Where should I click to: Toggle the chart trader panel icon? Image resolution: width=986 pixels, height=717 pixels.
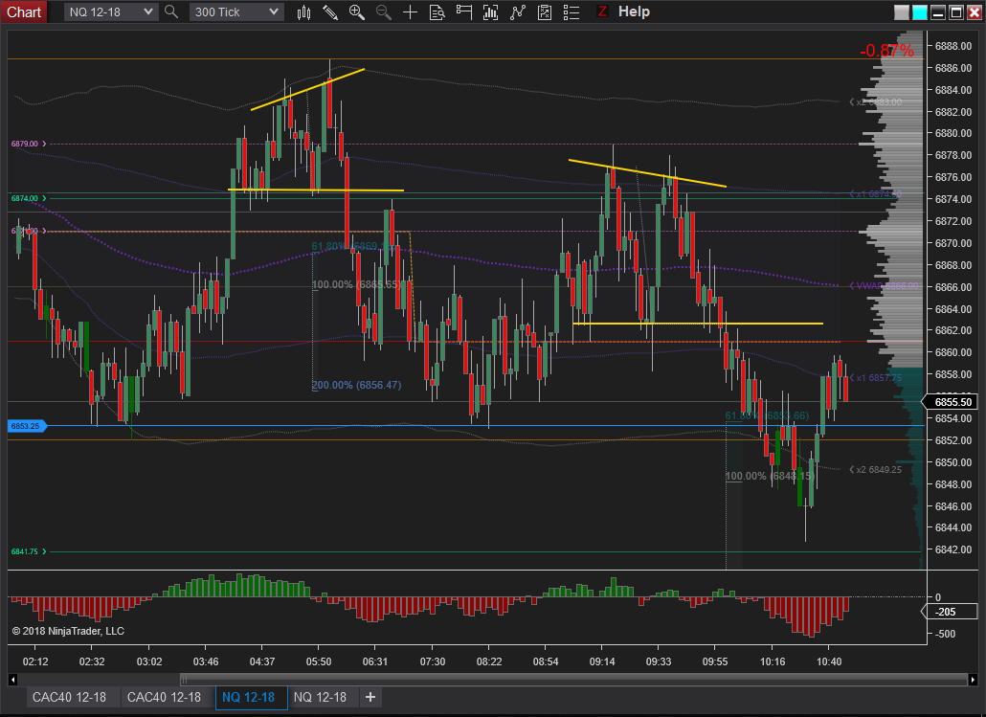(464, 11)
